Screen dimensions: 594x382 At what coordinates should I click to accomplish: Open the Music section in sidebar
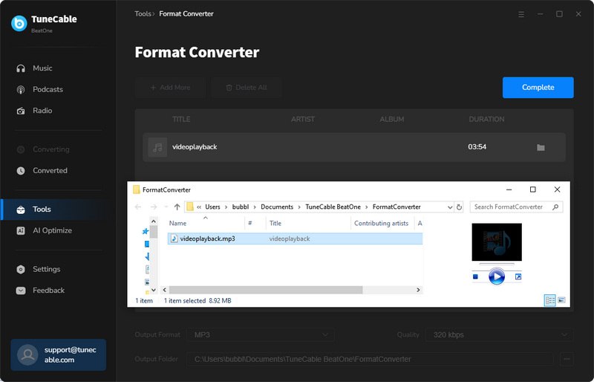pos(42,68)
